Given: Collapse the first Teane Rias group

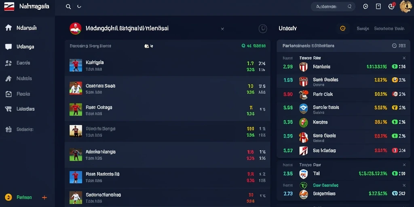Looking at the screenshot, I should click(404, 58).
